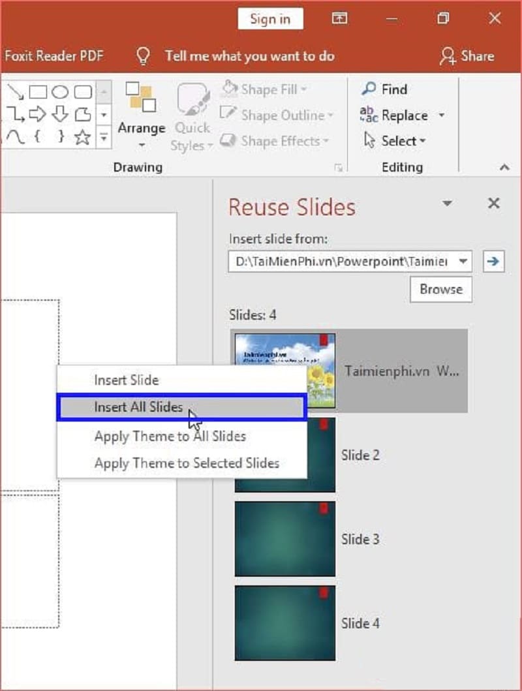The image size is (522, 691).
Task: Choose Insert Slide from context menu
Action: [181, 380]
